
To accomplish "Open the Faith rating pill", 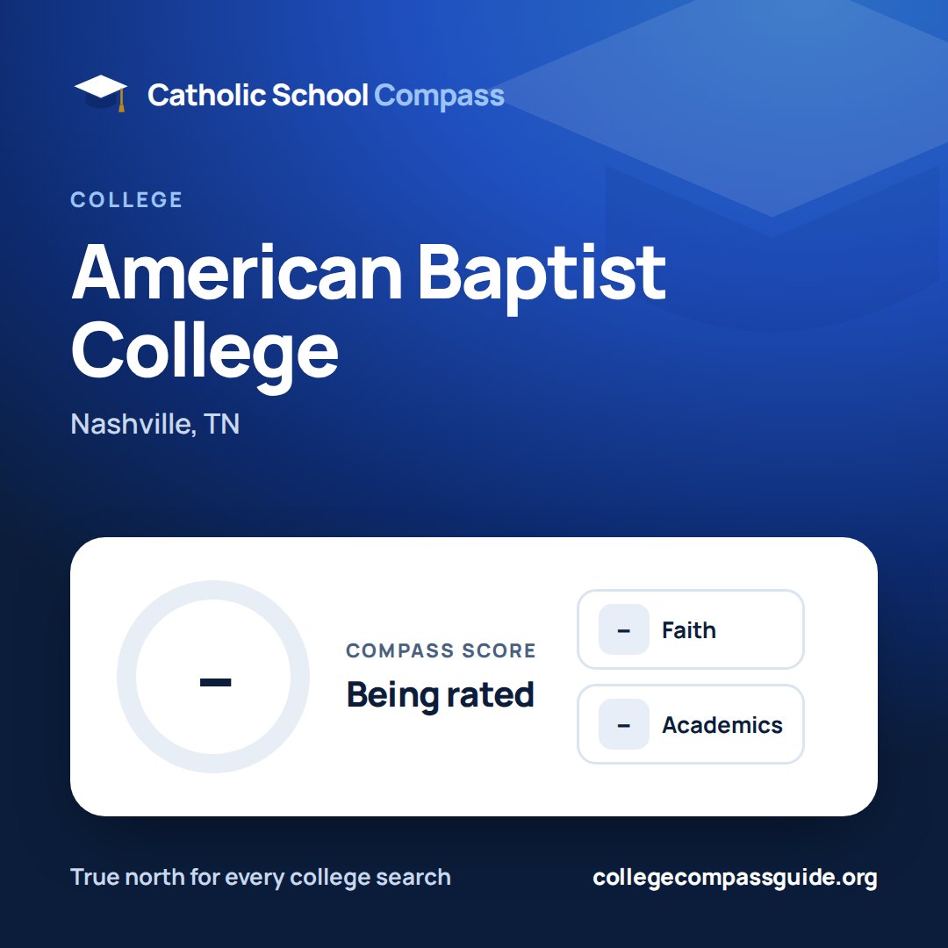I will (x=691, y=629).
